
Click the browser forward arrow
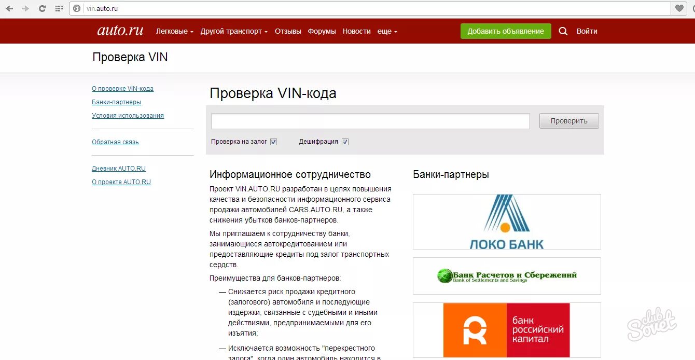click(25, 8)
